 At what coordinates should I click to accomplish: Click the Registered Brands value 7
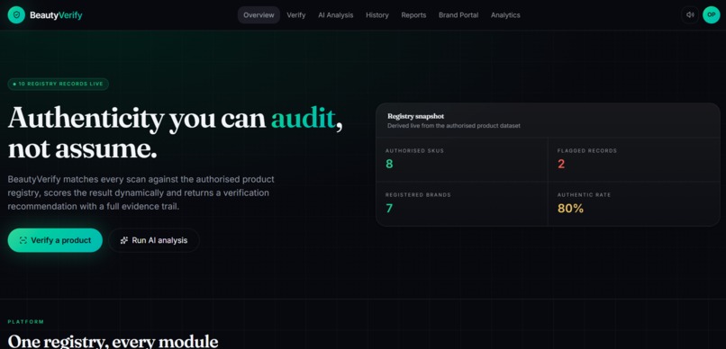389,209
